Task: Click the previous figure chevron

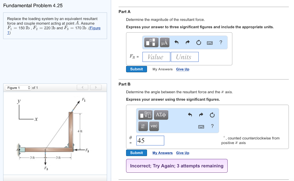Action: [x=82, y=87]
